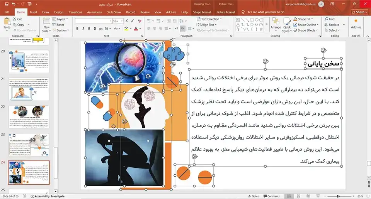Switch to the Design tab

coord(59,12)
